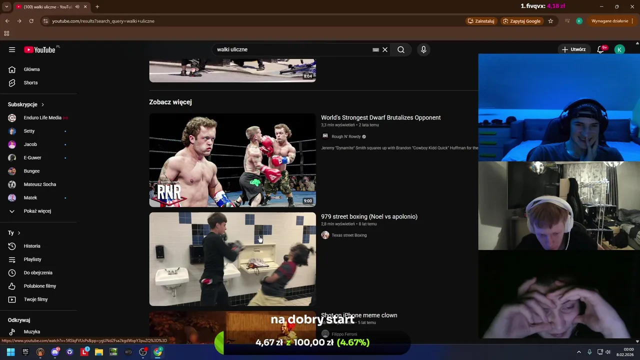Image resolution: width=640 pixels, height=360 pixels.
Task: Close the walki uliczne tab
Action: [x=85, y=6]
